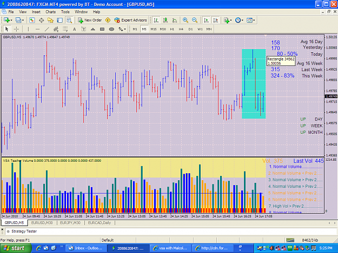Viewport: 338px width, 253px height.
Task: Open the Charts menu
Action: click(51, 12)
